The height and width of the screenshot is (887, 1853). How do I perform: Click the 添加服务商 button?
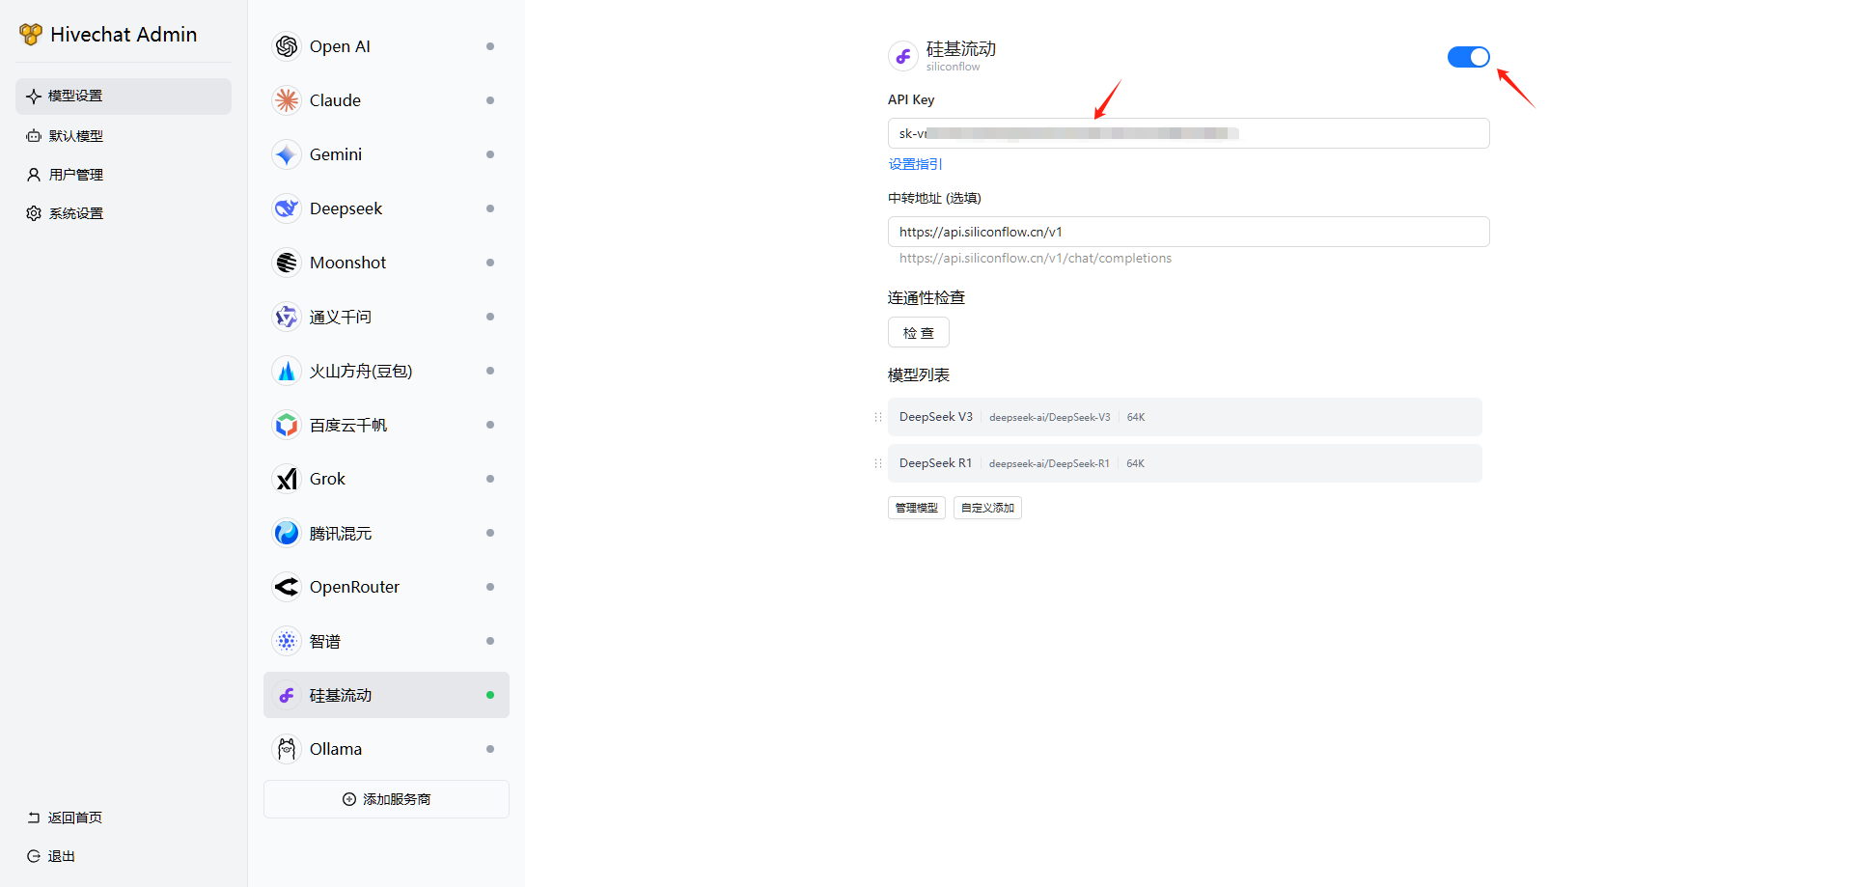click(x=386, y=799)
